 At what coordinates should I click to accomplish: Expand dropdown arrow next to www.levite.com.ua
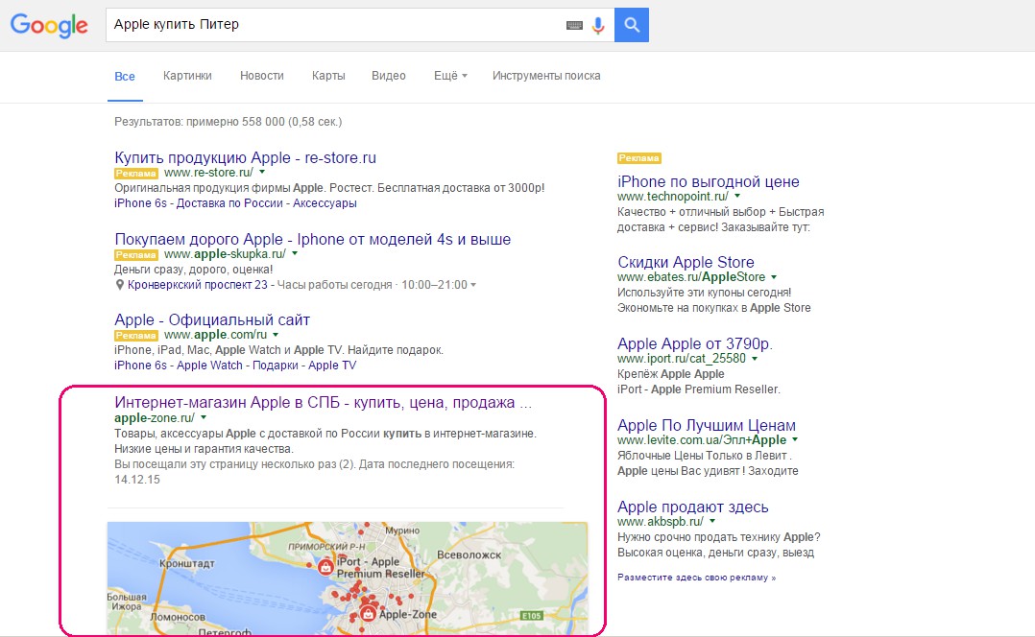(795, 439)
